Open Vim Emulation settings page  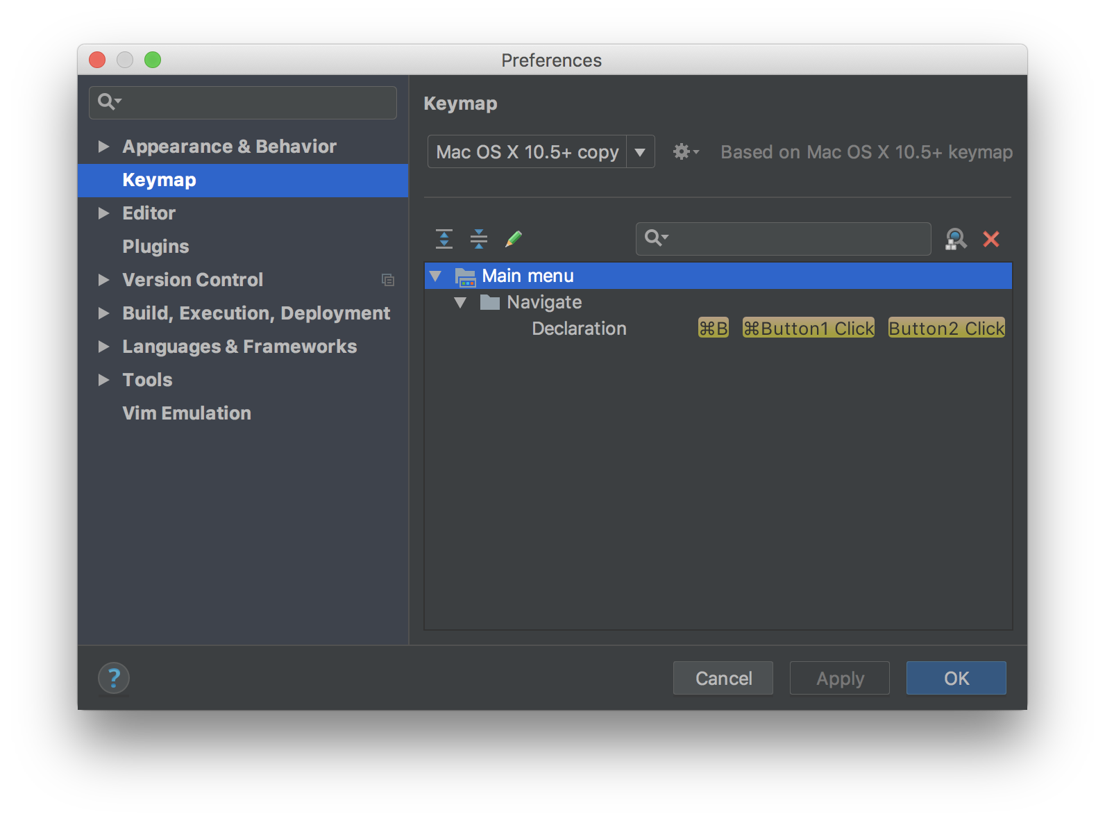coord(187,413)
